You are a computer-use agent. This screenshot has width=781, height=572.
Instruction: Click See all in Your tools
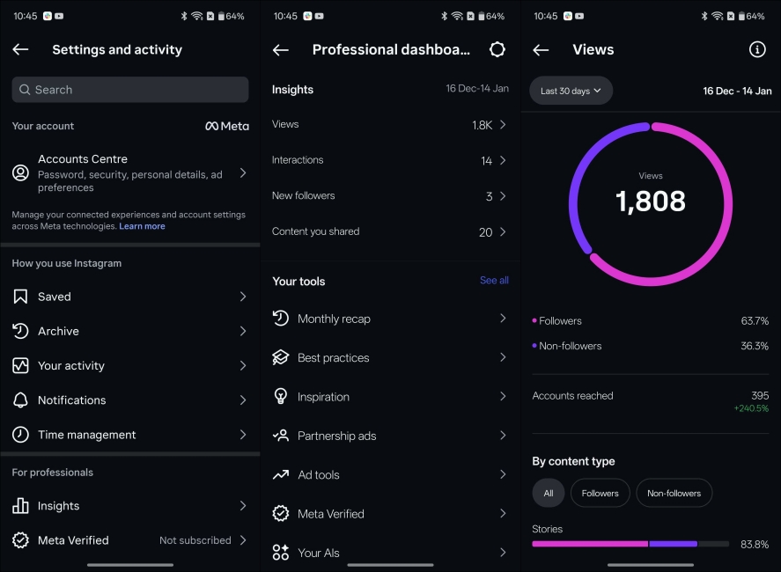(493, 280)
